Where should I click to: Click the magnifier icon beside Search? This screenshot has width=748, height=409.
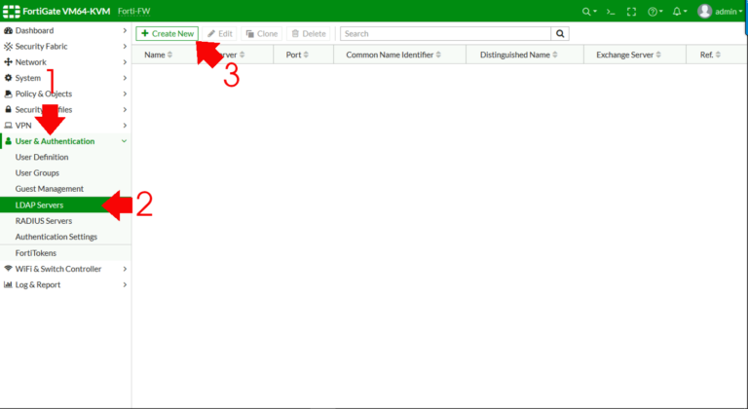[x=560, y=33]
